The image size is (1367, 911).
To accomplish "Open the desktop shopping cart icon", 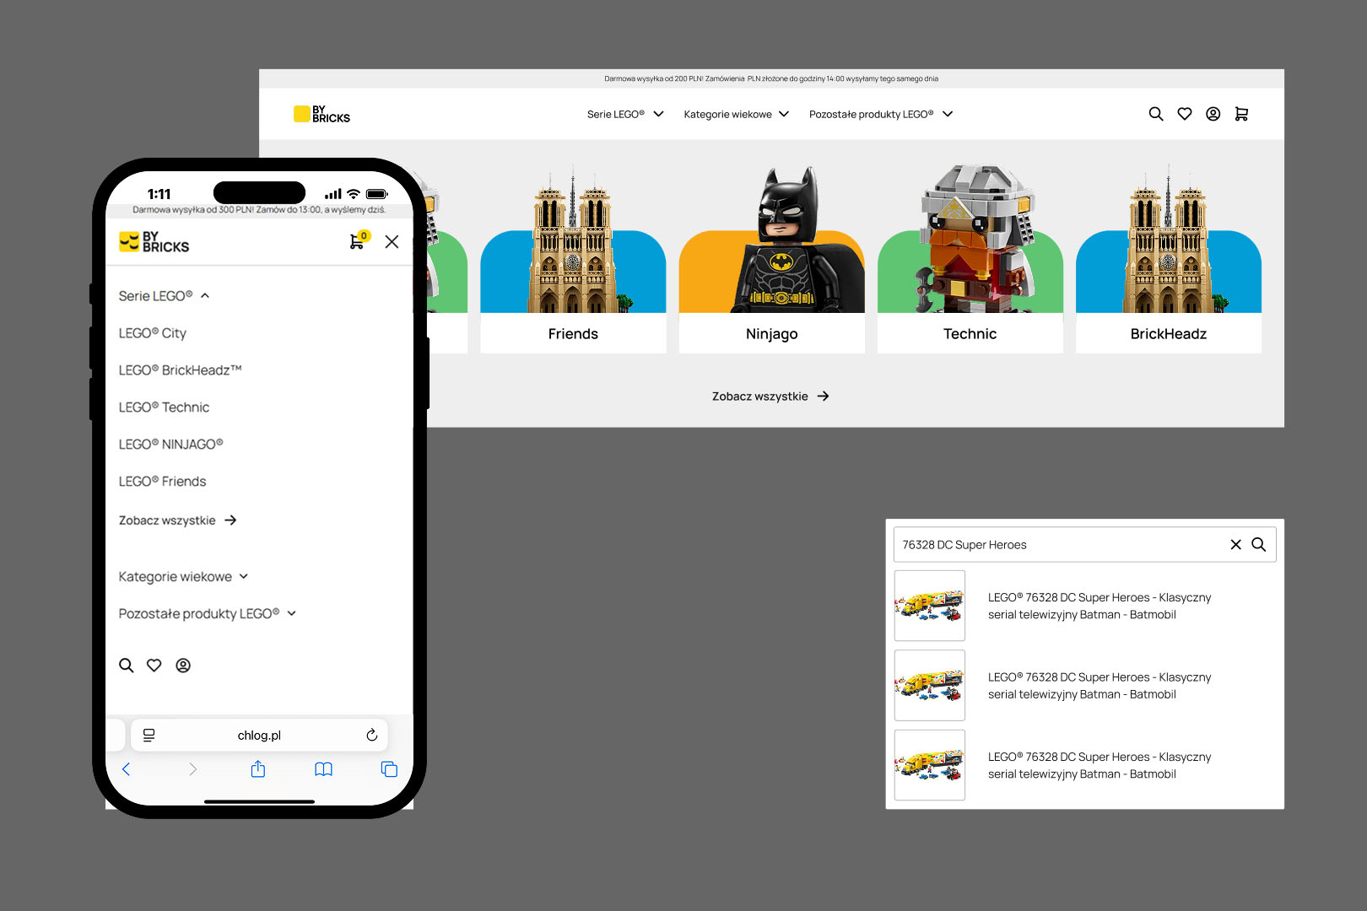I will tap(1241, 114).
